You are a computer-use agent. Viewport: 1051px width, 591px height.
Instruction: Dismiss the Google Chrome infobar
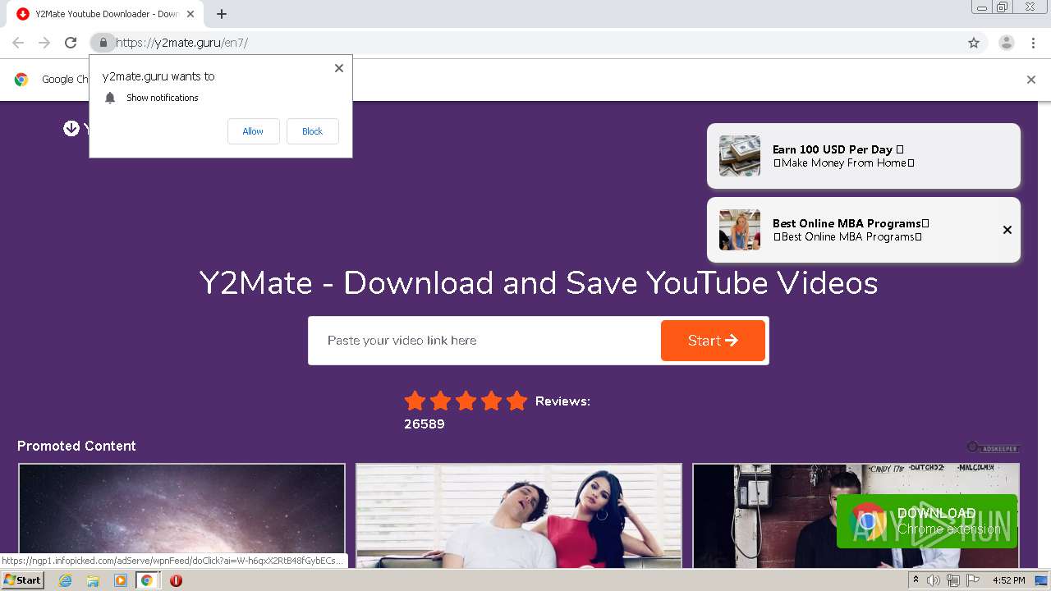(x=1031, y=80)
